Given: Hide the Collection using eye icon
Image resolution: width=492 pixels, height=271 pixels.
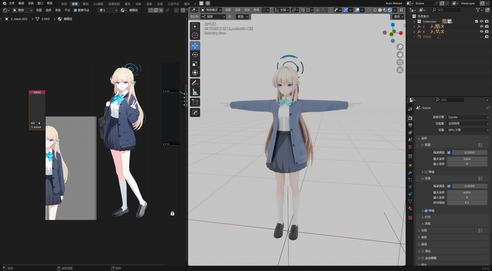Looking at the screenshot, I should tap(481, 22).
